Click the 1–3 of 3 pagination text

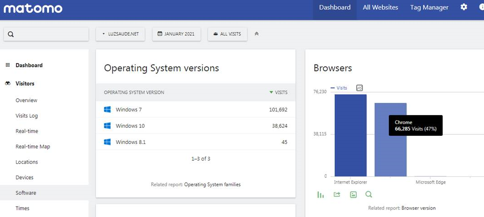[201, 159]
